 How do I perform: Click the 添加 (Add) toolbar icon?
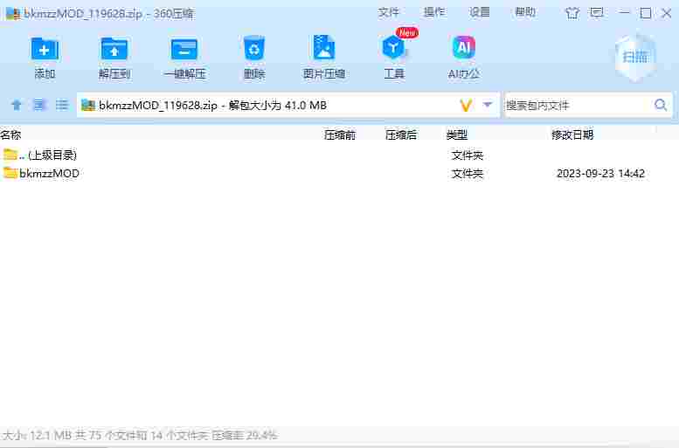45,50
